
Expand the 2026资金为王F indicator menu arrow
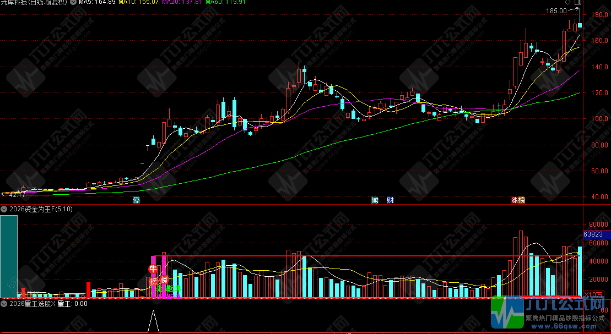[x=3, y=209]
